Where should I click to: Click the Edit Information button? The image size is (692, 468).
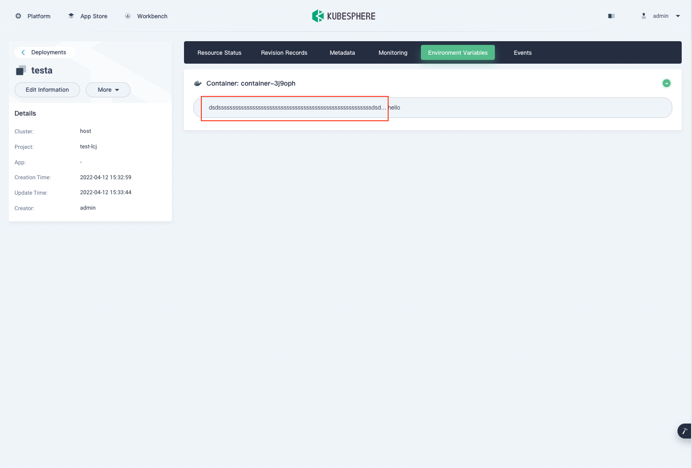click(x=47, y=89)
